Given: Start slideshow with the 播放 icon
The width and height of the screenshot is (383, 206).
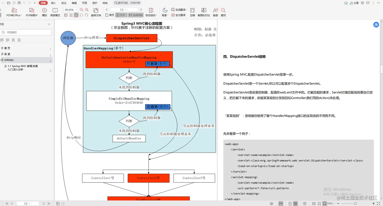Looking at the screenshot, I should tap(44, 12).
